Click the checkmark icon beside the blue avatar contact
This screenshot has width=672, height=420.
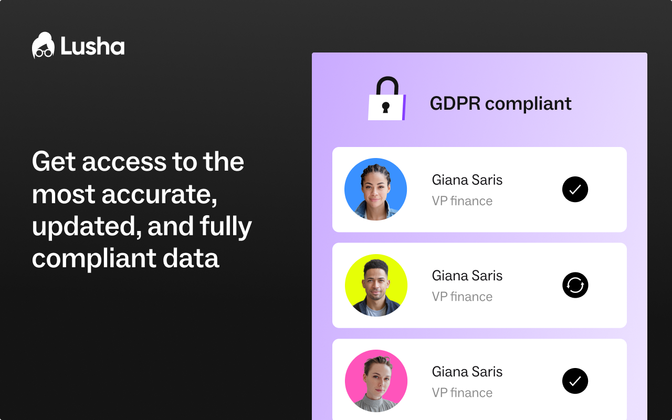pos(575,190)
